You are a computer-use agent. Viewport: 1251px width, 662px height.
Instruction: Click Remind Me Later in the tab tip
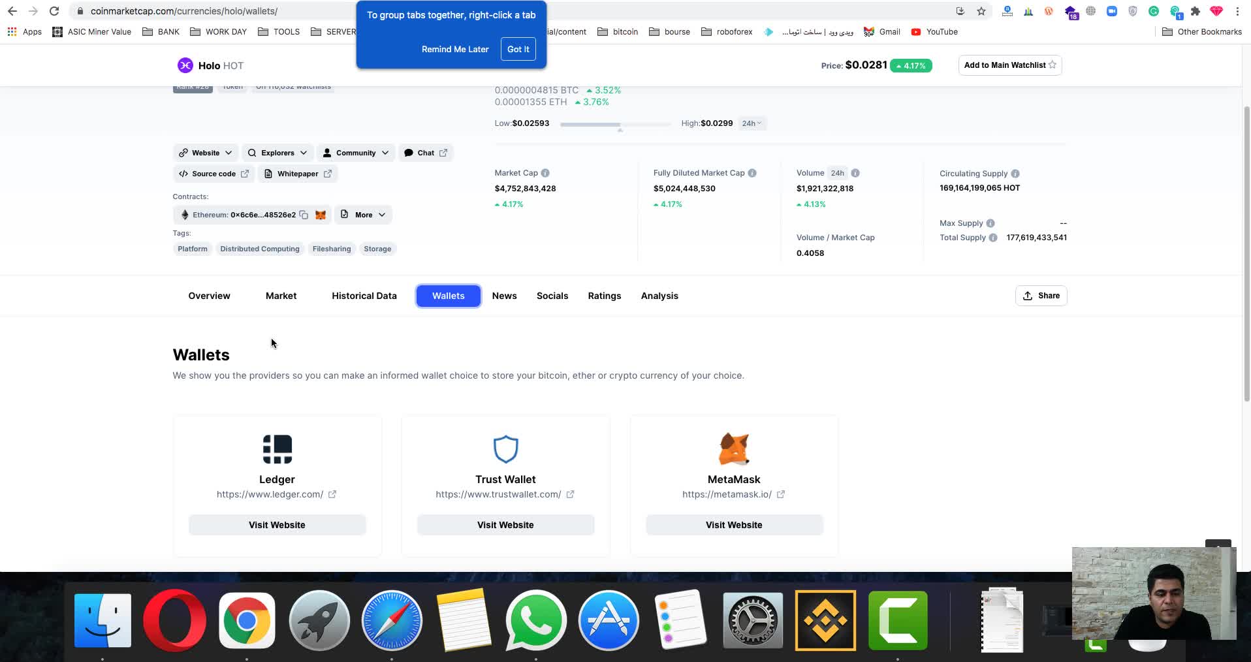coord(455,49)
